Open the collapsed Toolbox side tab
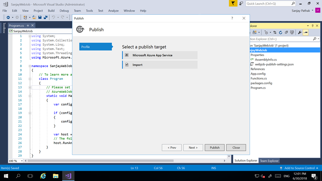Image resolution: width=322 pixels, height=181 pixels. tap(4, 28)
